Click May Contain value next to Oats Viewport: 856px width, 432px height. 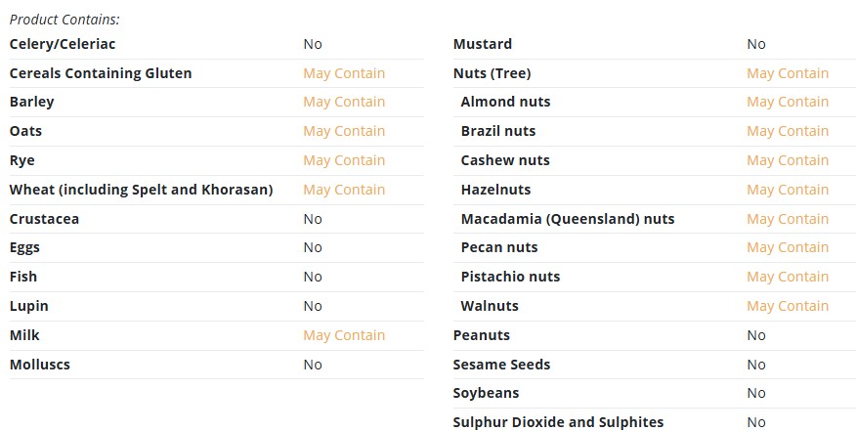[x=344, y=131]
